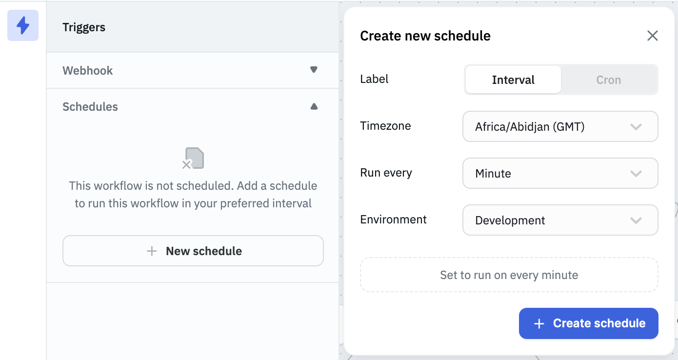Click the Webhook section header label
This screenshot has height=360, width=678.
(x=88, y=70)
